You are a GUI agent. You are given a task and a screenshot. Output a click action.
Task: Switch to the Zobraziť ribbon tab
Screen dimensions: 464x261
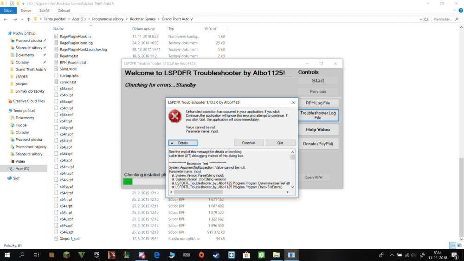pos(64,10)
